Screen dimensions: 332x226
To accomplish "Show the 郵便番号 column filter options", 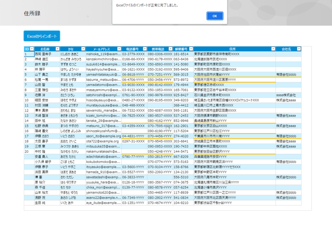I will [x=191, y=49].
